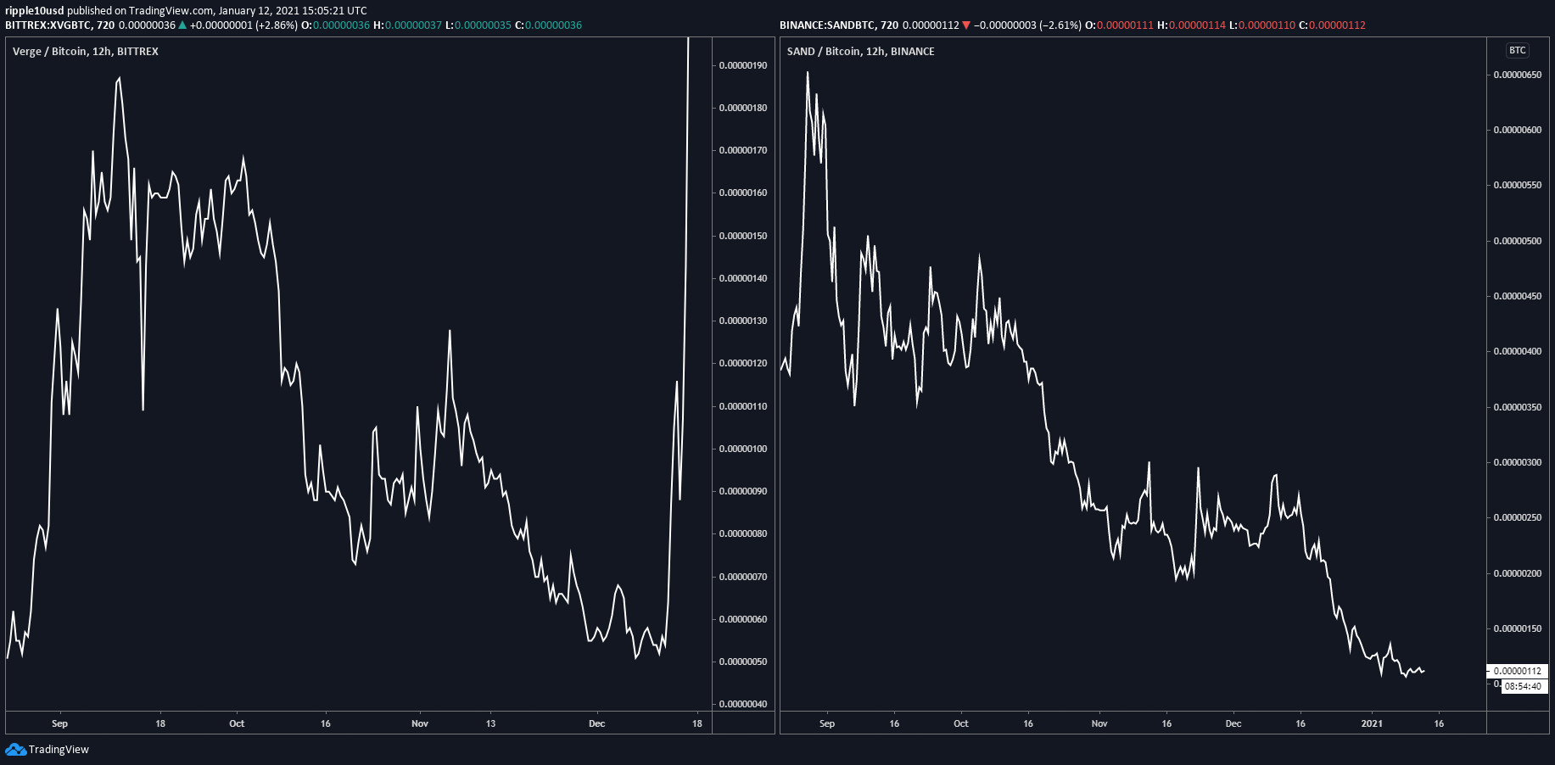Click the TradingView wordmark text at bottom
Image resolution: width=1555 pixels, height=765 pixels.
(x=59, y=749)
